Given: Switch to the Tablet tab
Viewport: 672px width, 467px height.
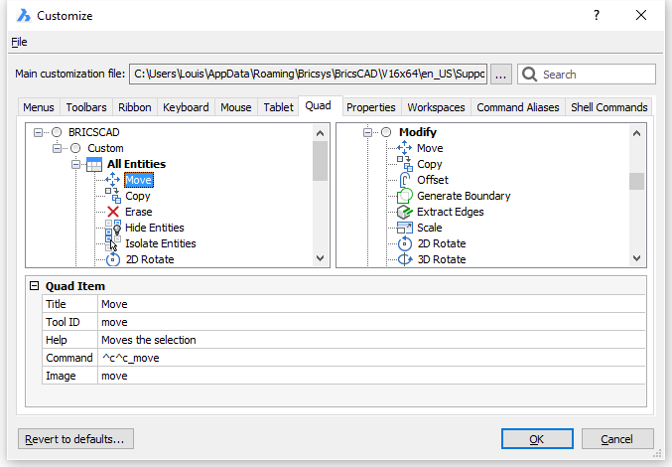Looking at the screenshot, I should coord(278,107).
